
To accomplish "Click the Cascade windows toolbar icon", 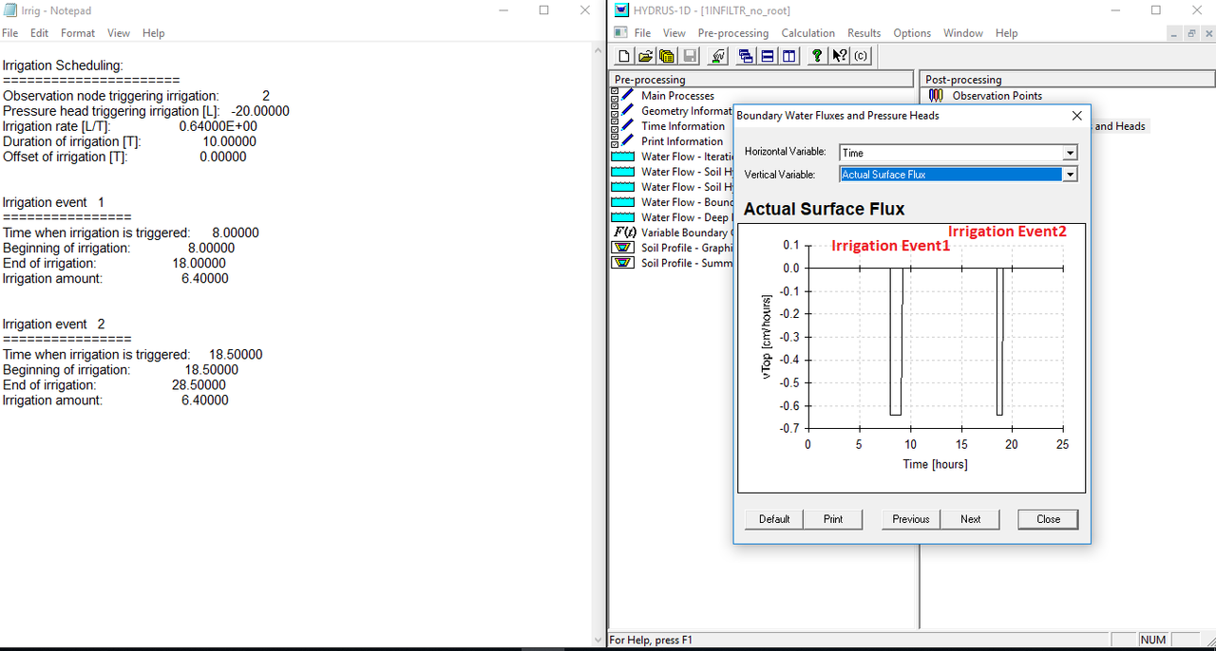I will pyautogui.click(x=746, y=56).
